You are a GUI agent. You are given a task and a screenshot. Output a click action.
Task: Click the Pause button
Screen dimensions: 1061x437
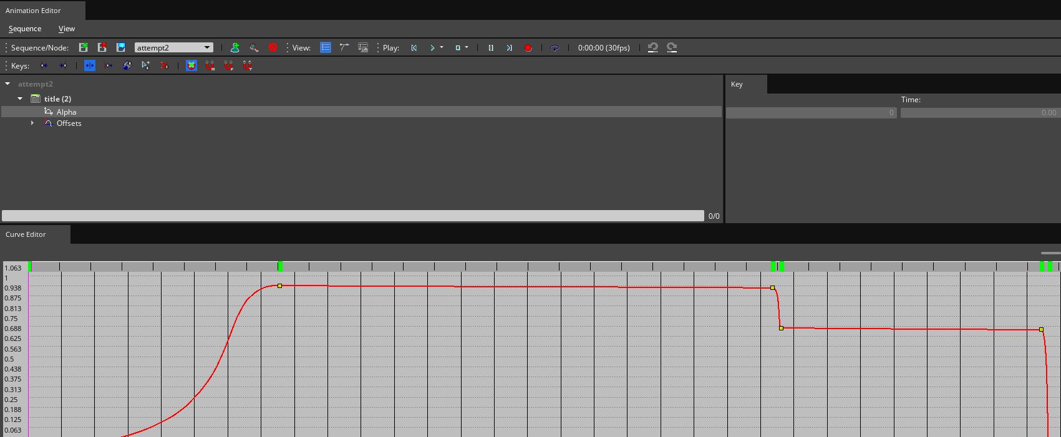[491, 47]
